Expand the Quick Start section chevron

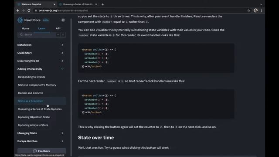pyautogui.click(x=62, y=53)
